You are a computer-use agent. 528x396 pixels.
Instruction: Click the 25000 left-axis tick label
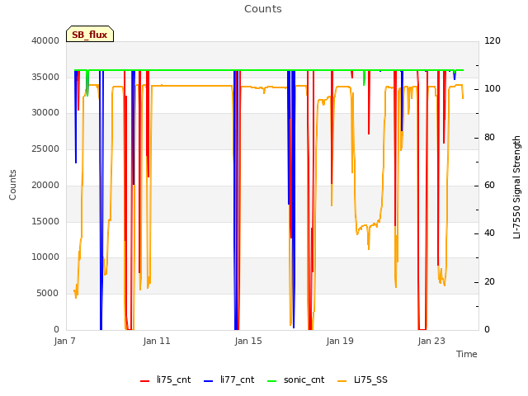pyautogui.click(x=45, y=148)
